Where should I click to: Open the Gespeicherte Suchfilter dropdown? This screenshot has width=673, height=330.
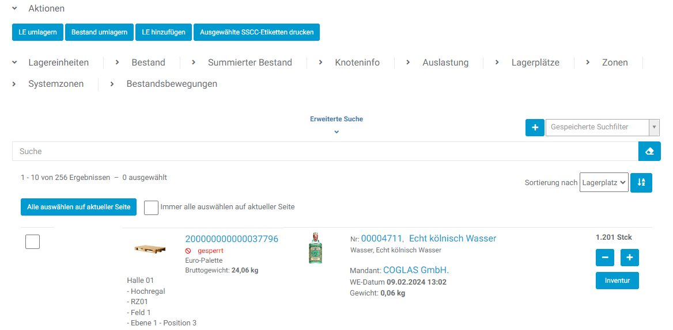(x=602, y=127)
